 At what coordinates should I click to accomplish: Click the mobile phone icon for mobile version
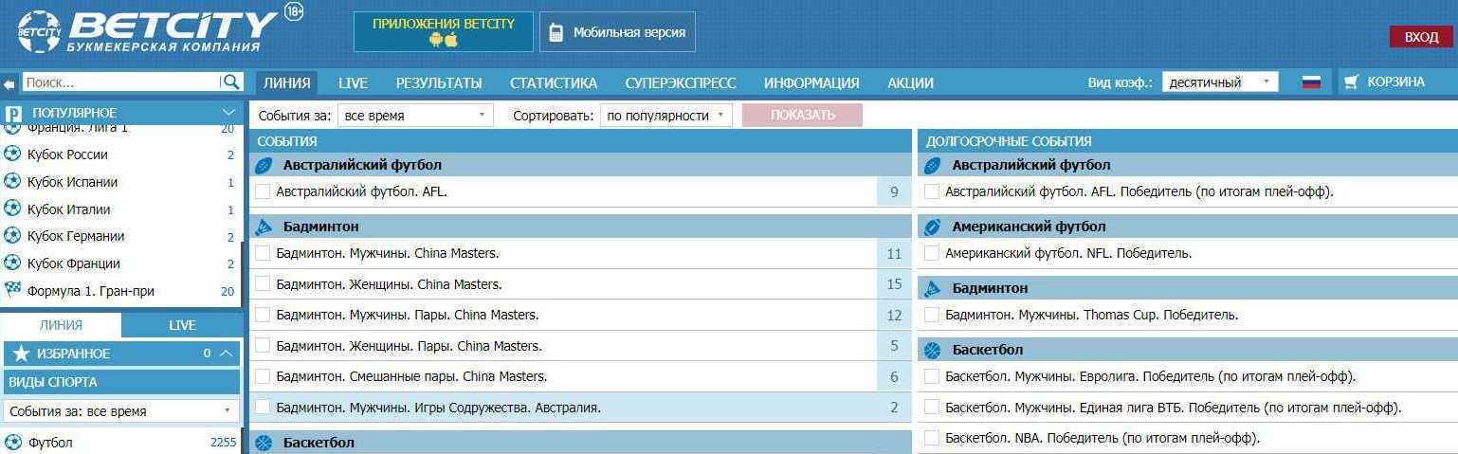point(557,32)
